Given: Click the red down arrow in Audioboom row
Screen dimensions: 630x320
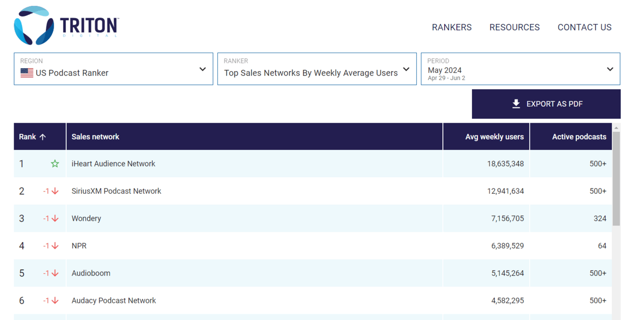Looking at the screenshot, I should pos(55,273).
